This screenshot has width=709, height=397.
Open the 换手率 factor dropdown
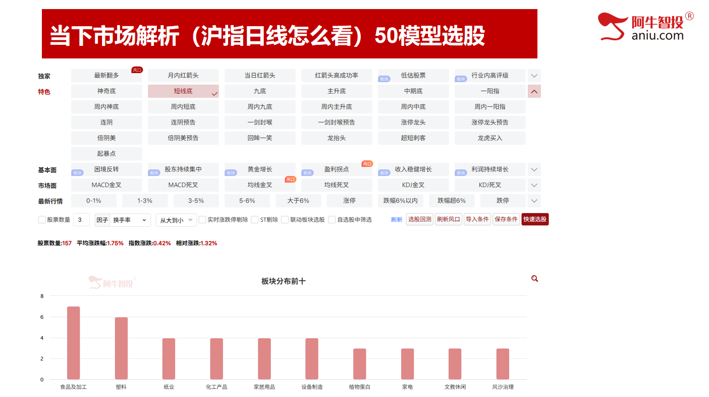(130, 220)
